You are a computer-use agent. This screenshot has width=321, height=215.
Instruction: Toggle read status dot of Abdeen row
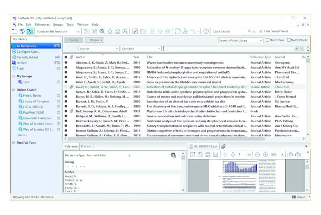tap(66, 63)
